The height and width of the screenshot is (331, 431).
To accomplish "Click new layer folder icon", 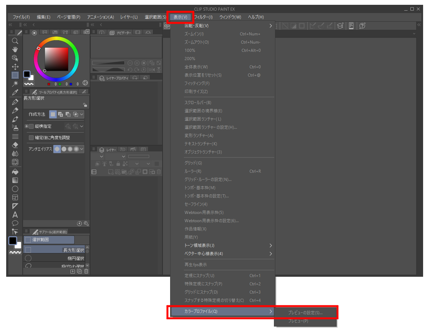I will [124, 172].
